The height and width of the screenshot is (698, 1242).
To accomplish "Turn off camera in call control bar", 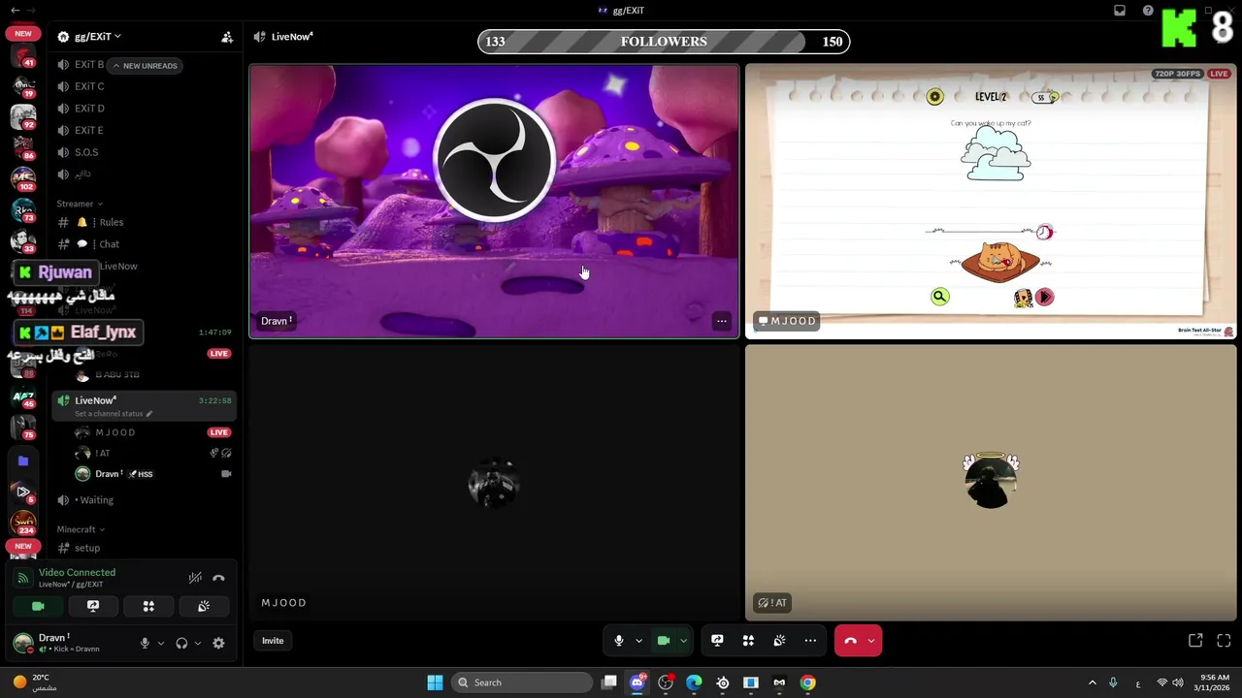I will point(664,641).
